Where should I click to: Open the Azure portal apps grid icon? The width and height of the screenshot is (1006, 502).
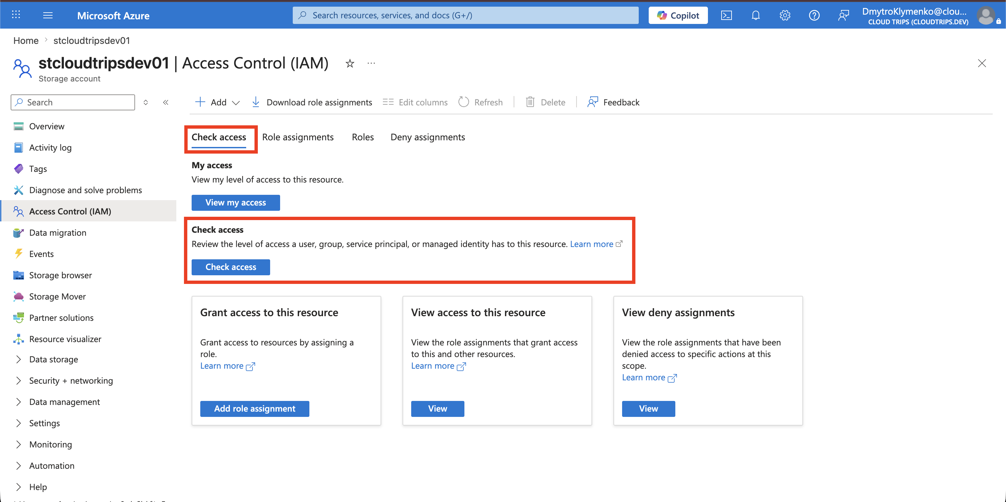16,15
